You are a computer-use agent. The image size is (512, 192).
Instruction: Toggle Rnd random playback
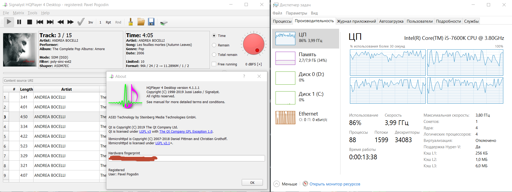click(x=118, y=22)
